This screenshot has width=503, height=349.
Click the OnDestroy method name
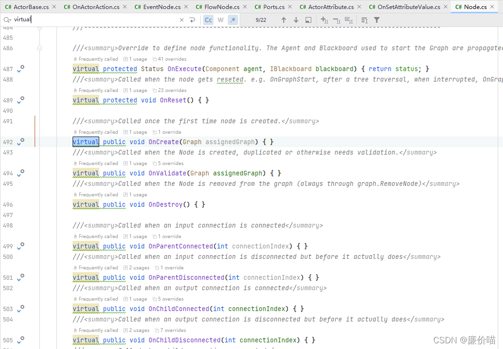166,204
